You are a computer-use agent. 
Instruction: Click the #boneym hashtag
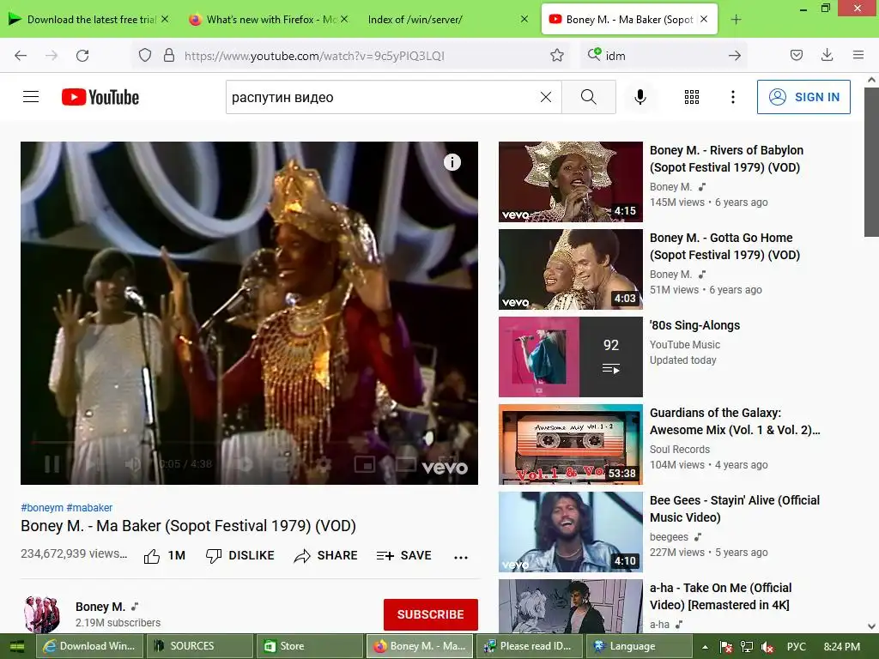pos(42,508)
